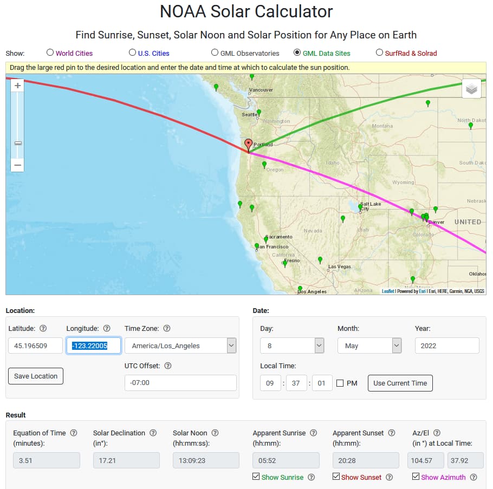Select the SurfRad & Solrad radio option
The height and width of the screenshot is (489, 493).
(379, 53)
